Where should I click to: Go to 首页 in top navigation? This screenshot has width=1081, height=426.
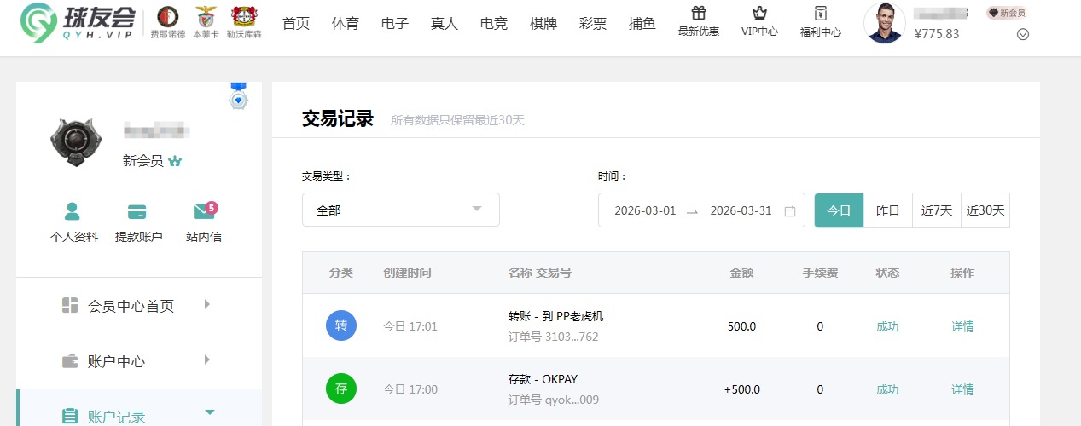tap(296, 24)
